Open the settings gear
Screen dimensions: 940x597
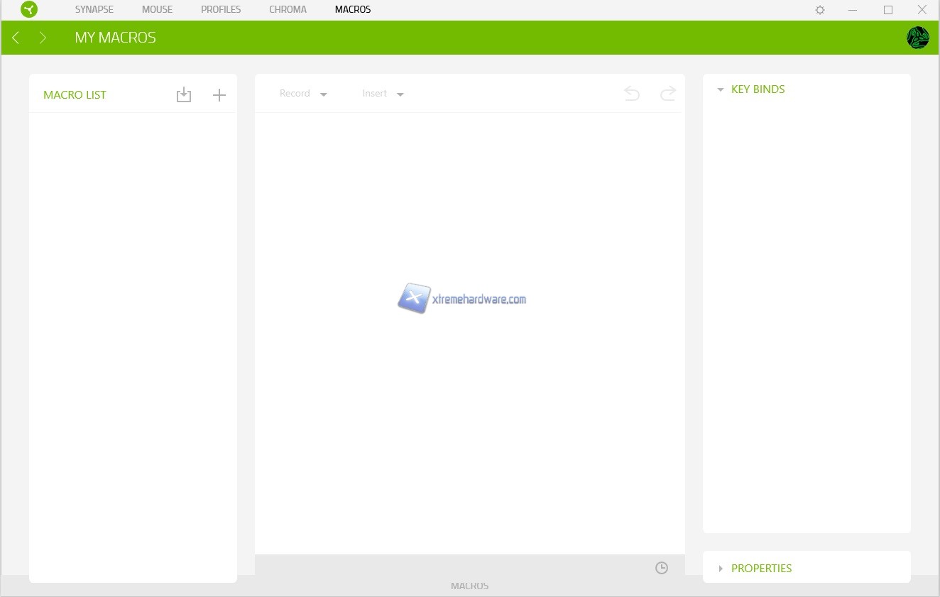coord(820,10)
